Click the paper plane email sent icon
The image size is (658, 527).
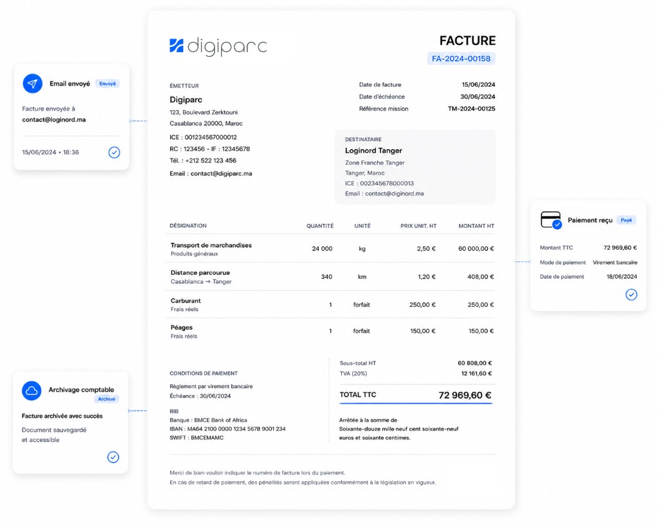point(32,83)
